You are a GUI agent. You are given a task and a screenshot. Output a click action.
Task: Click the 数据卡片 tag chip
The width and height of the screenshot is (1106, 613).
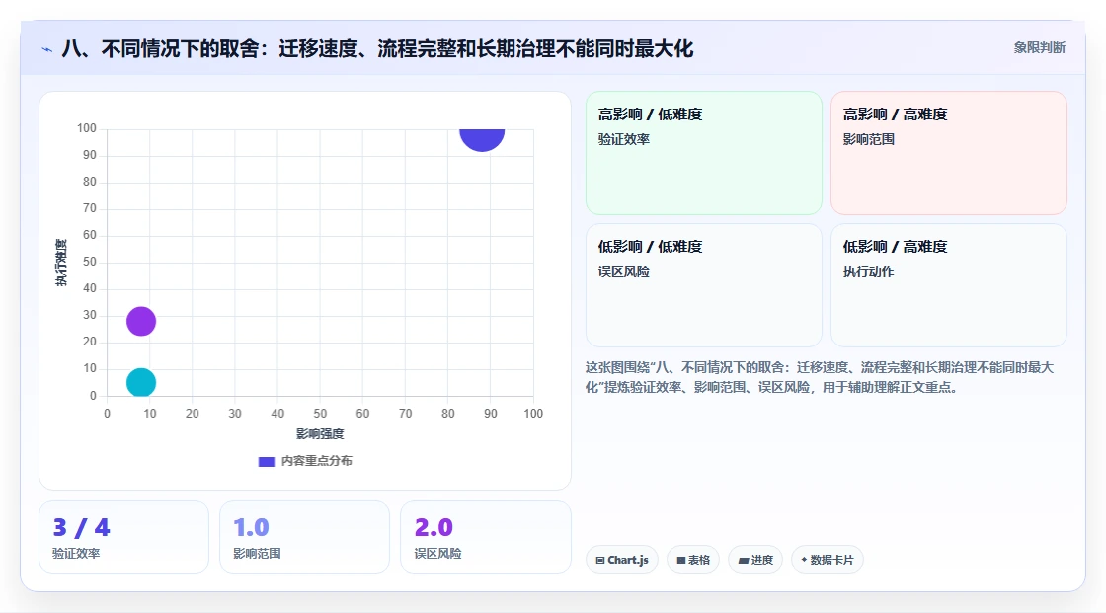pos(828,560)
